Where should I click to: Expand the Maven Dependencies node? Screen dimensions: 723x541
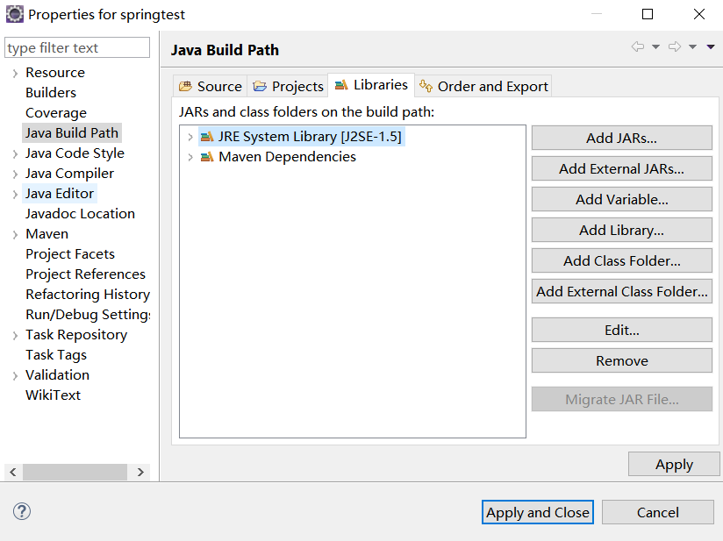190,157
